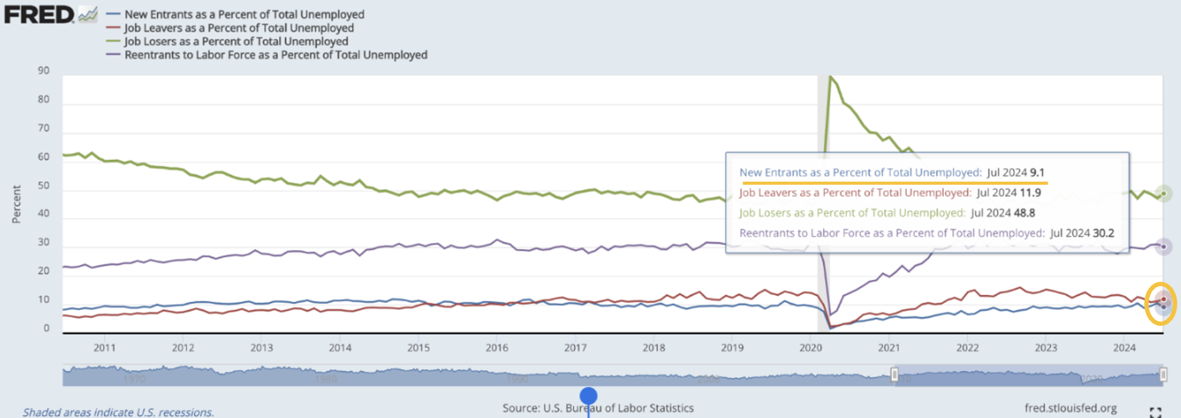Click the blue New Entrants endpoint marker
The height and width of the screenshot is (418, 1181).
tap(1163, 307)
